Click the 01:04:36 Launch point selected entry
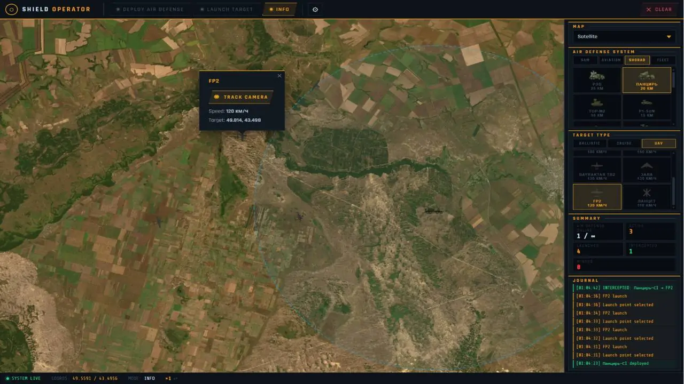Viewport: 684px width, 384px height. [624, 305]
